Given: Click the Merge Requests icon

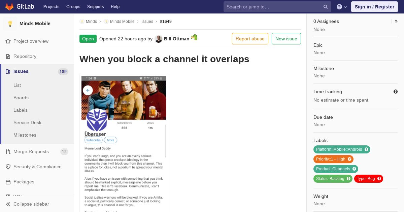Looking at the screenshot, I should (x=8, y=151).
